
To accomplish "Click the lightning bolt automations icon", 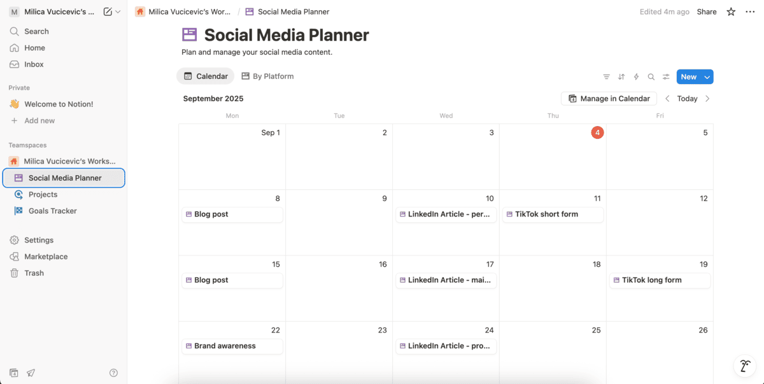I will point(636,77).
